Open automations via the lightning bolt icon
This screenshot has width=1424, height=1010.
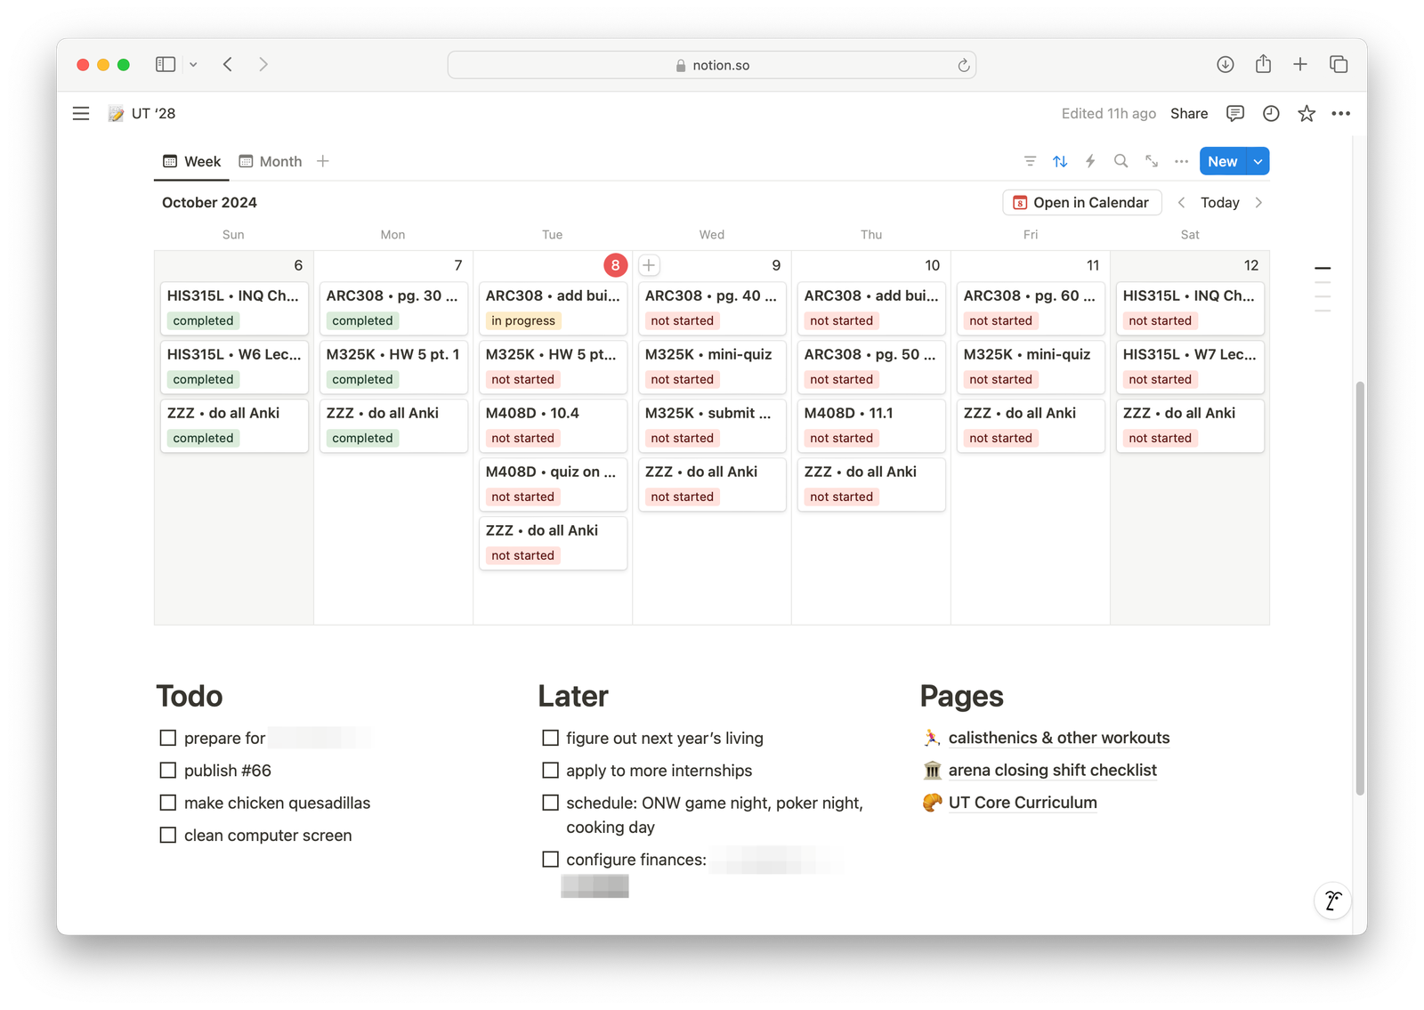pos(1090,161)
